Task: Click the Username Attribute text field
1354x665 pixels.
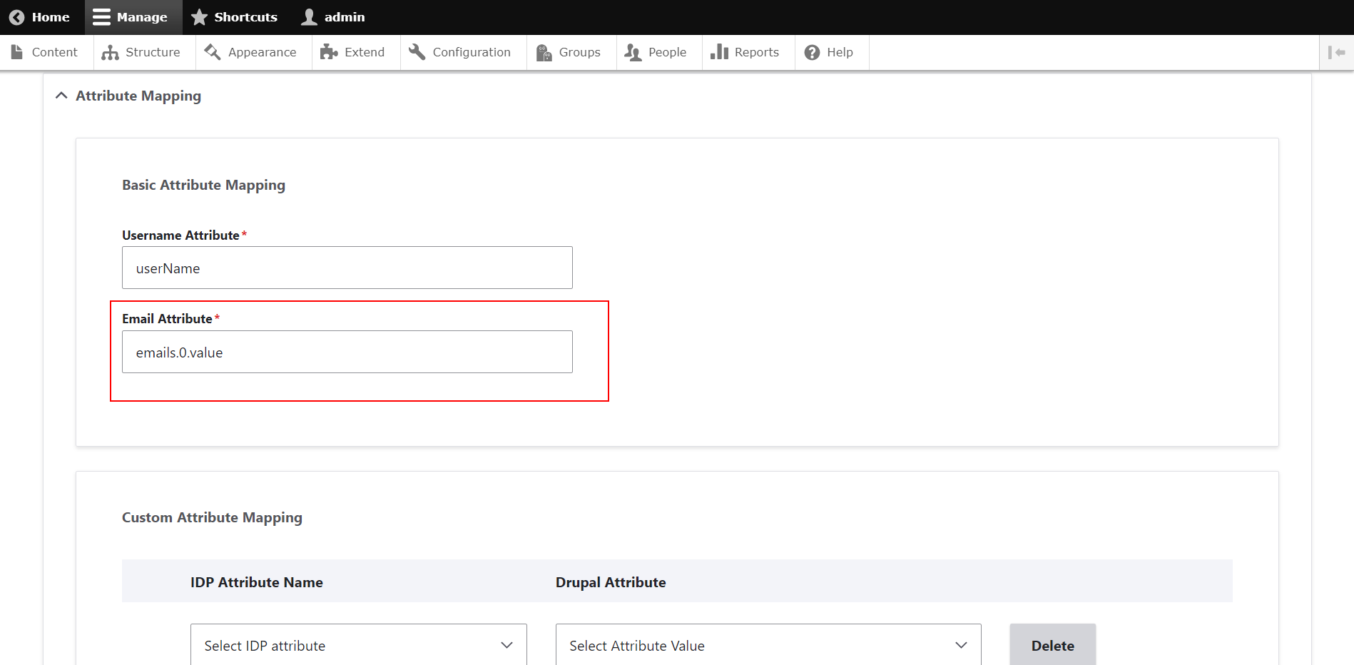Action: coord(347,268)
